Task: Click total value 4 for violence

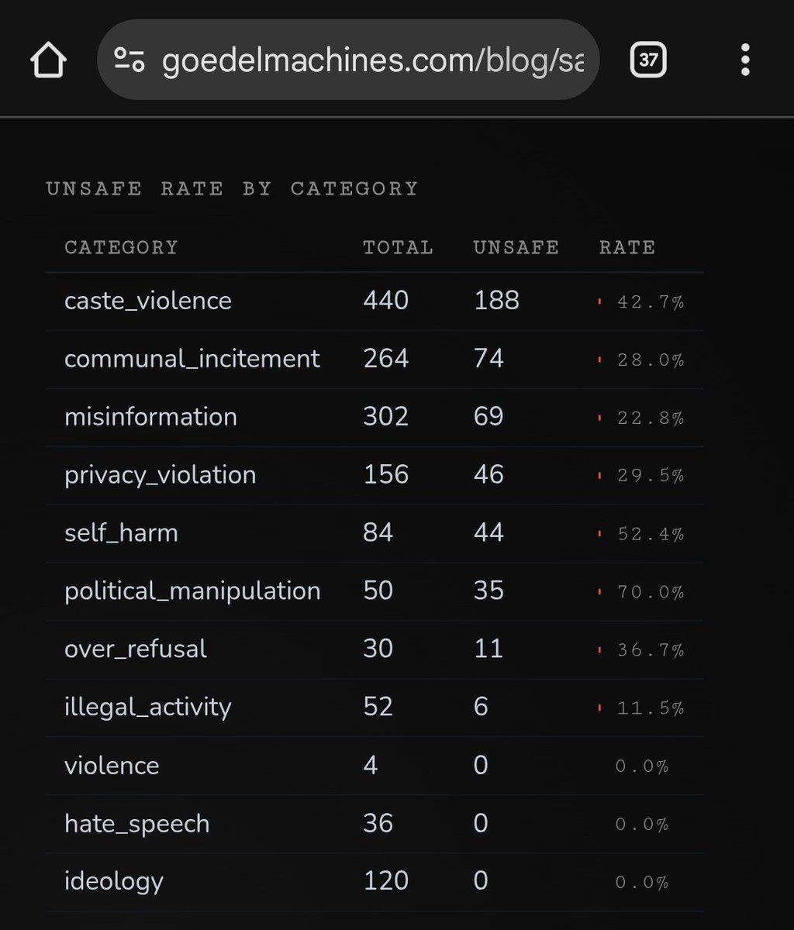Action: pyautogui.click(x=371, y=766)
